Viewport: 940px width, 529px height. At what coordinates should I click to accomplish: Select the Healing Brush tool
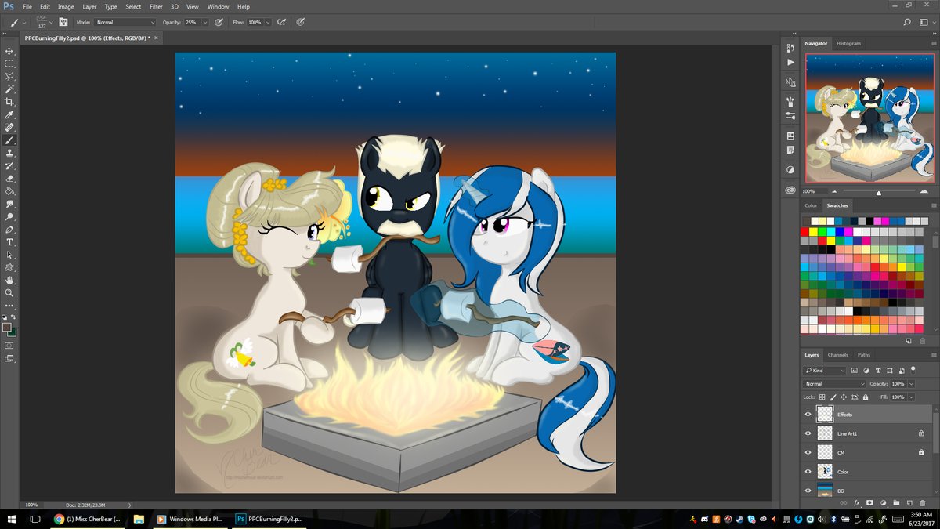[9, 127]
